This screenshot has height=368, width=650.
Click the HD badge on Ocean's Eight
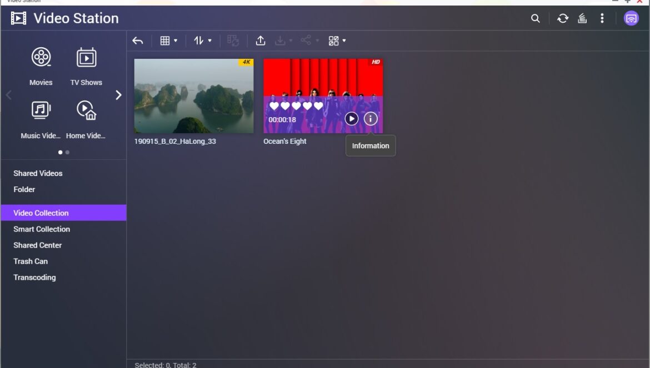click(376, 62)
